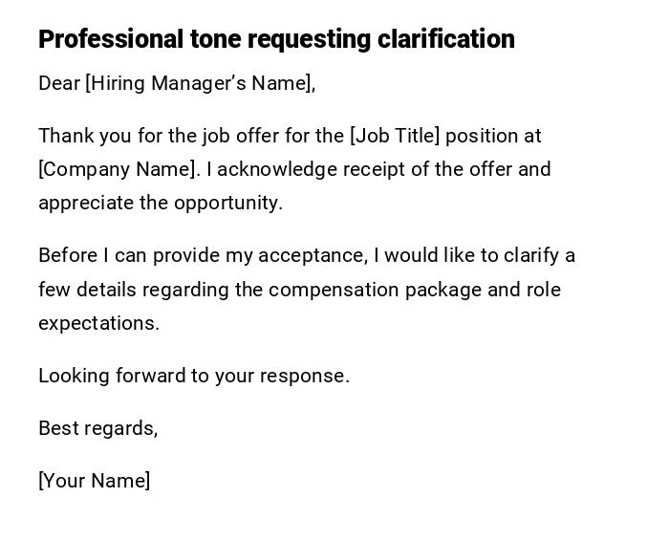Viewport: 669px width, 541px height.
Task: Click the phrase "compensation package"
Action: click(375, 290)
